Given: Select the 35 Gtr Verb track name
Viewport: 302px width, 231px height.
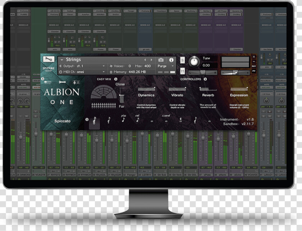Looking at the screenshot, I should tap(175, 175).
